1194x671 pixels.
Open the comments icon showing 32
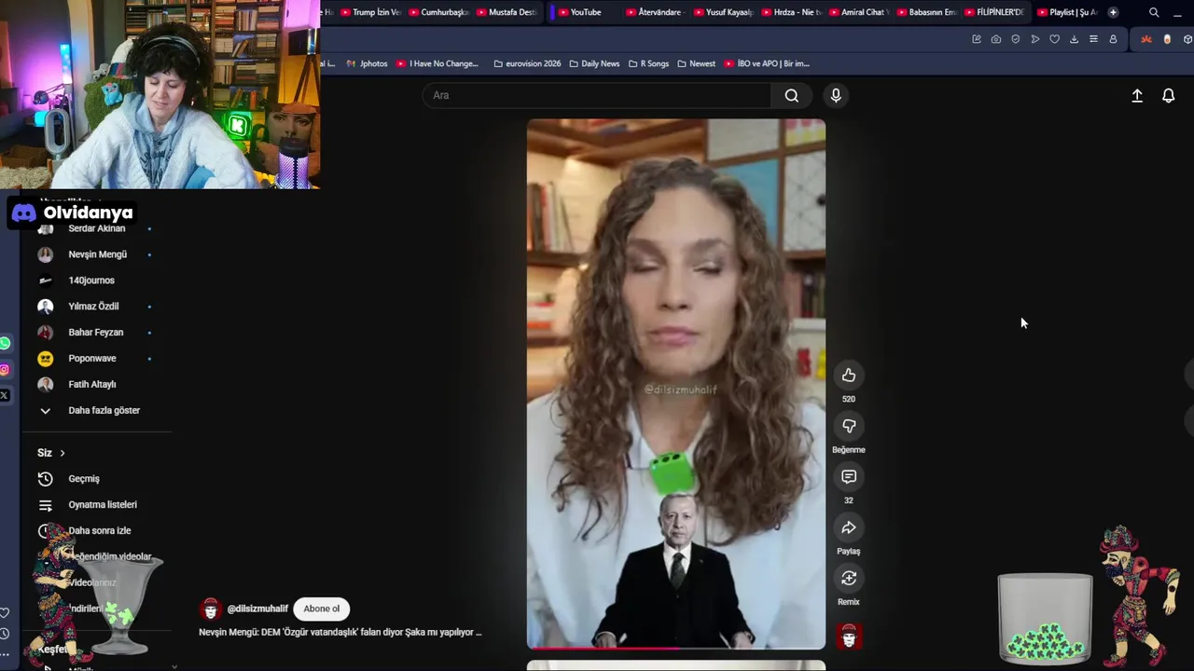pos(848,477)
